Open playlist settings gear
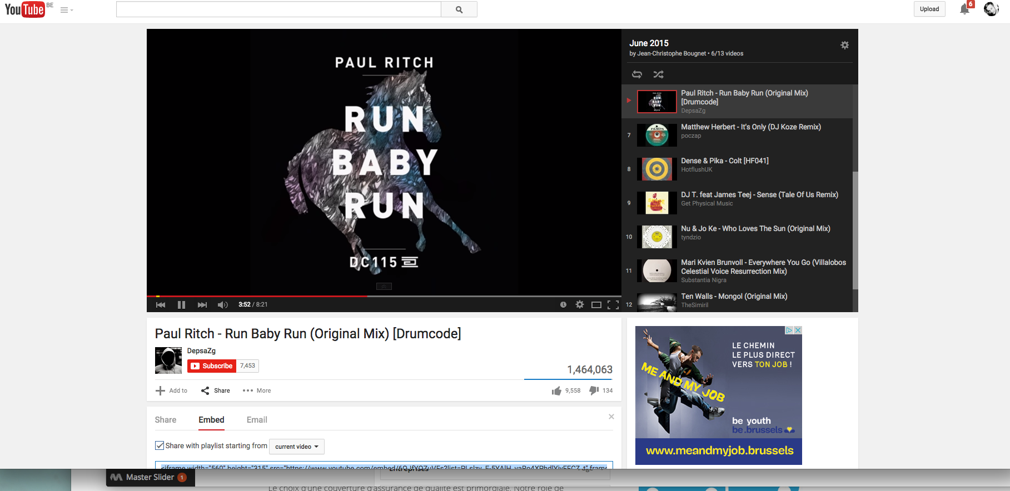This screenshot has width=1010, height=491. click(x=844, y=45)
